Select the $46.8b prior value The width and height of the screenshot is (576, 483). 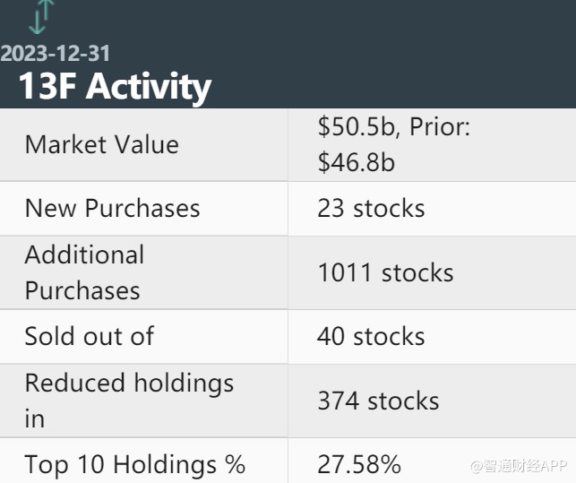(356, 162)
